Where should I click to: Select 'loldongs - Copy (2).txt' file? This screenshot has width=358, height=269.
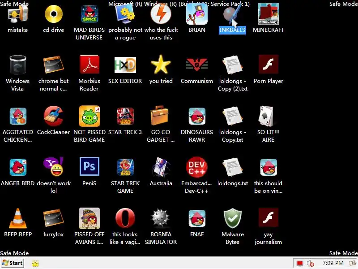click(x=232, y=65)
